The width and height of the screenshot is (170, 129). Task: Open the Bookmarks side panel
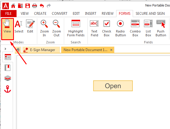tap(8, 68)
